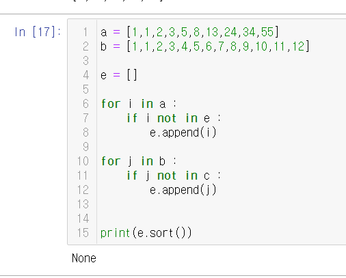346x278 pixels.
Task: Click the 'e.append(j)' statement
Action: tap(183, 190)
